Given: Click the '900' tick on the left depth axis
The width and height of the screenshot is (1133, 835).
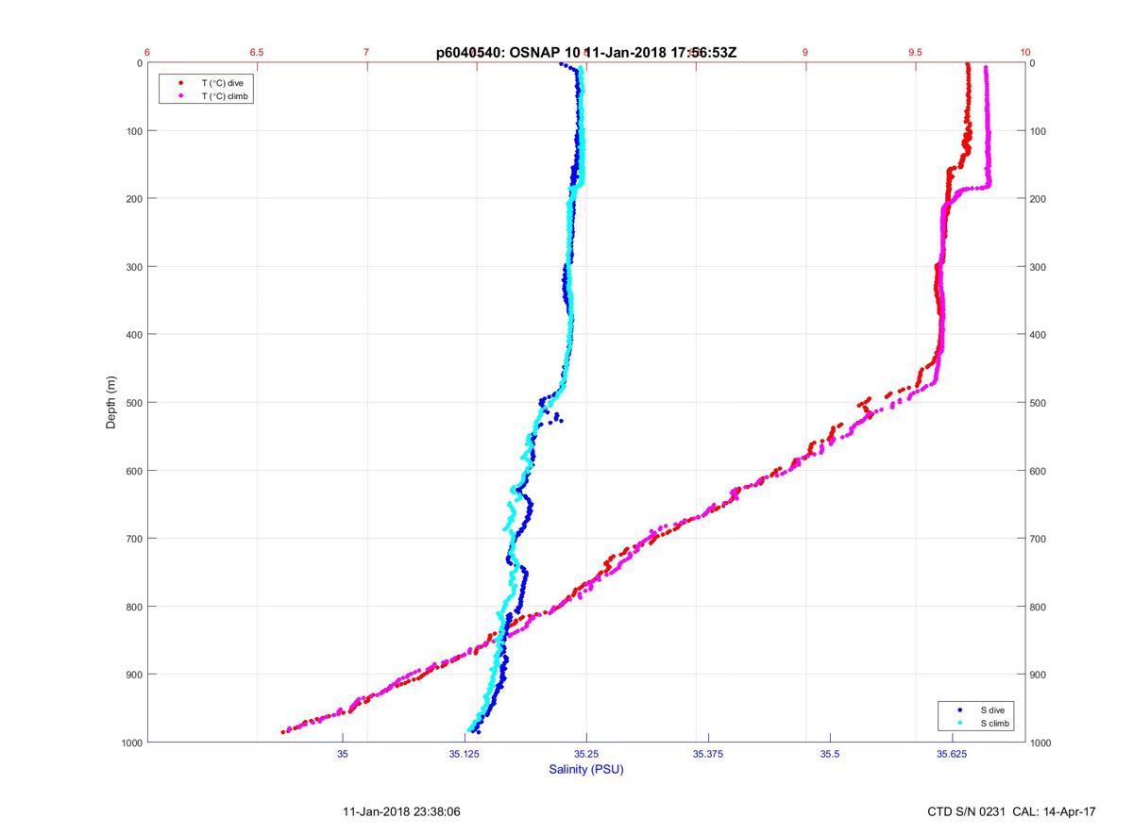Looking at the screenshot, I should pyautogui.click(x=133, y=675).
